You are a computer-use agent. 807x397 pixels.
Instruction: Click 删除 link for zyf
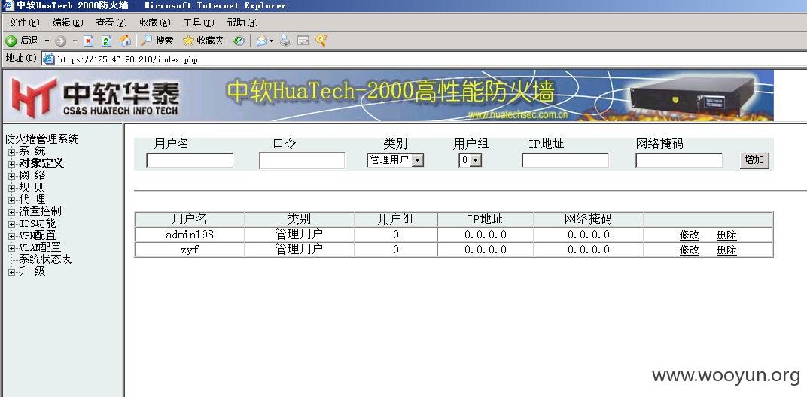pyautogui.click(x=726, y=250)
